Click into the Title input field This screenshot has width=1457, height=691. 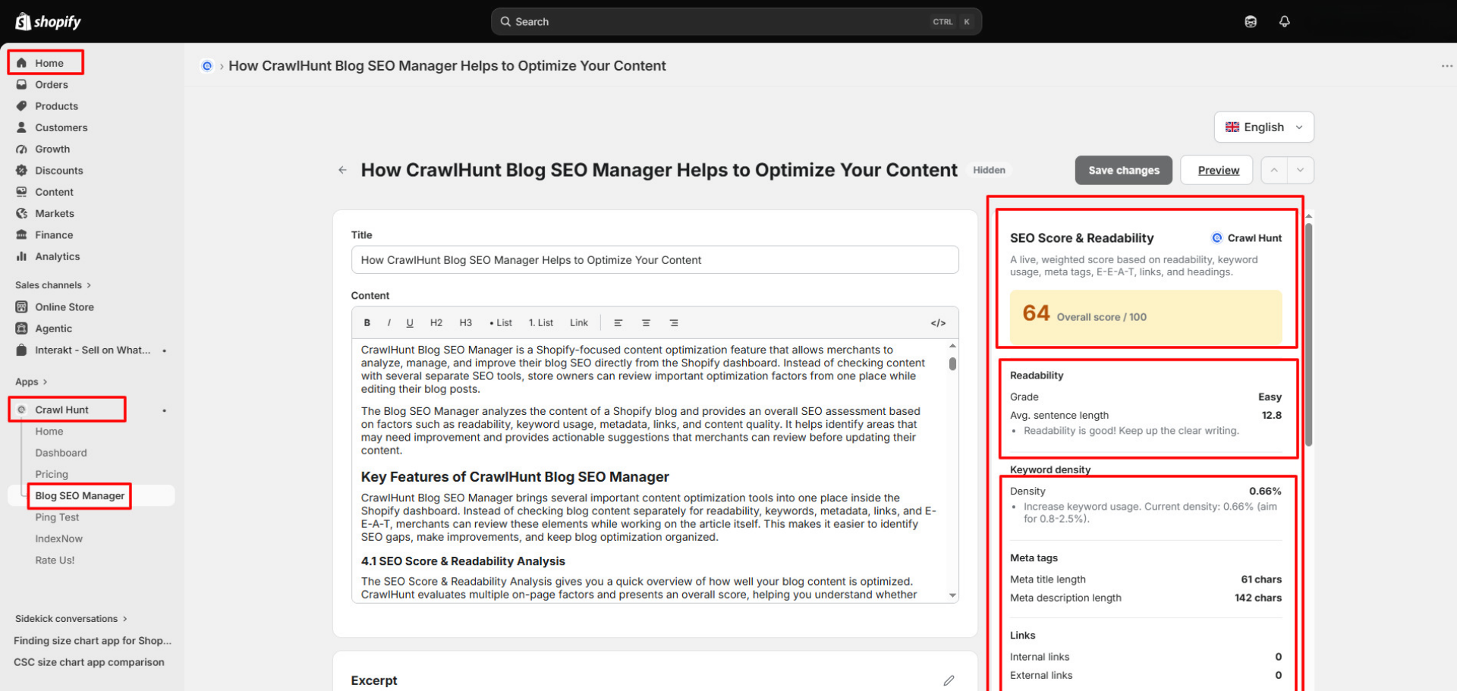point(655,260)
